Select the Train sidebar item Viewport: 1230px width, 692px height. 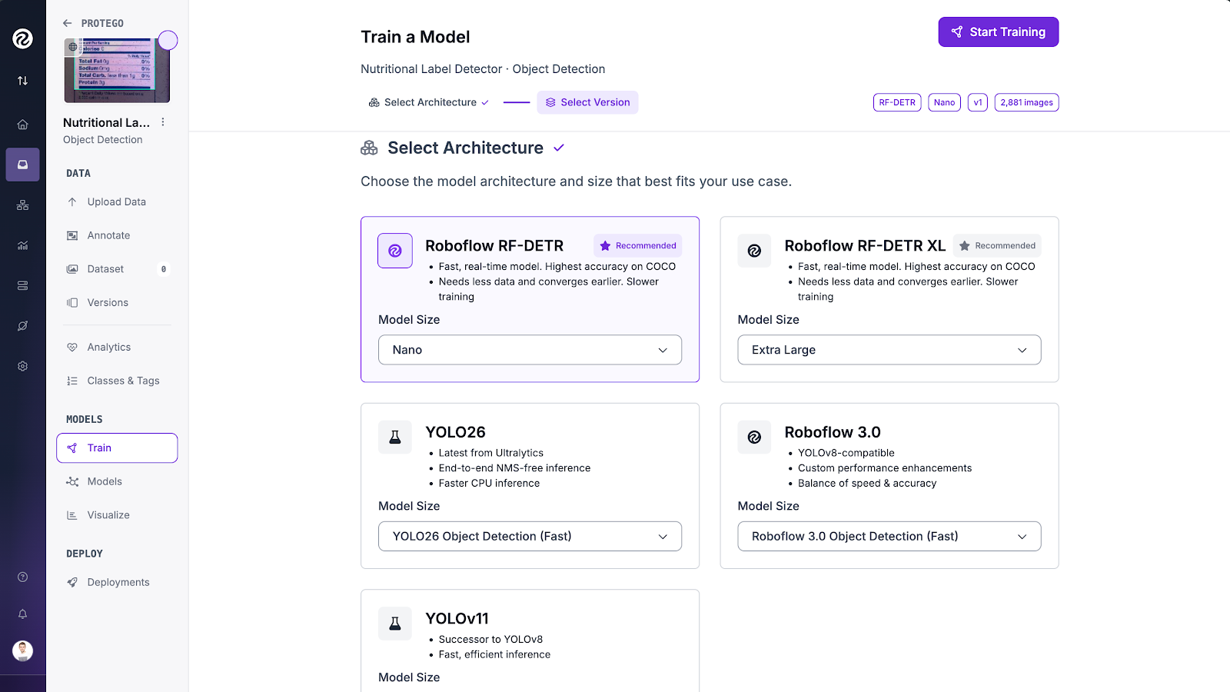117,448
